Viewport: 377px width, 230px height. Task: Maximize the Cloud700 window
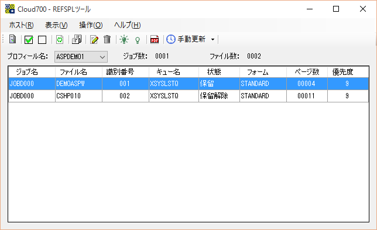pos(336,9)
